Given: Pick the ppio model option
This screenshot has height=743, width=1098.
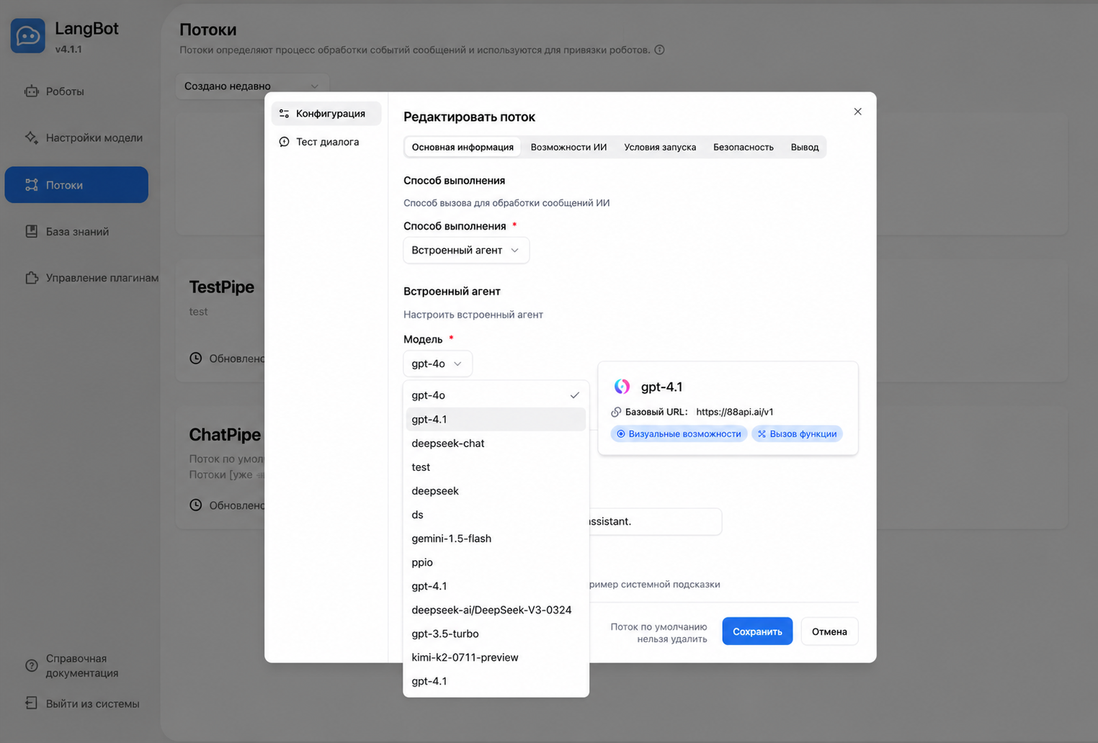Looking at the screenshot, I should pyautogui.click(x=496, y=562).
